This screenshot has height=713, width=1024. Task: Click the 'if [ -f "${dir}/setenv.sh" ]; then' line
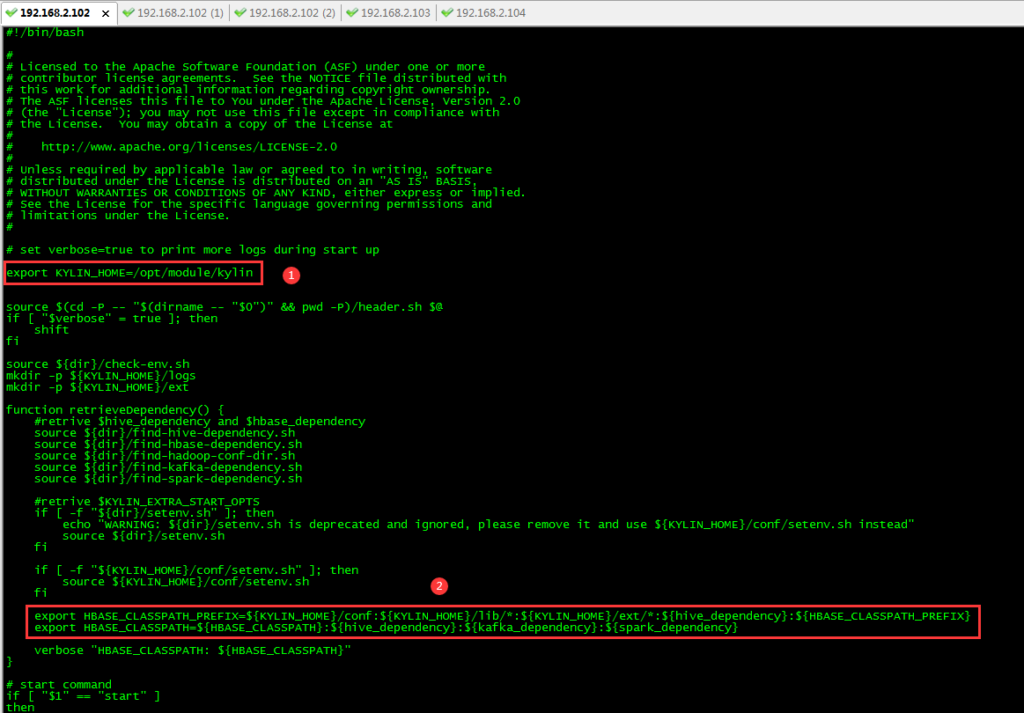pyautogui.click(x=154, y=512)
